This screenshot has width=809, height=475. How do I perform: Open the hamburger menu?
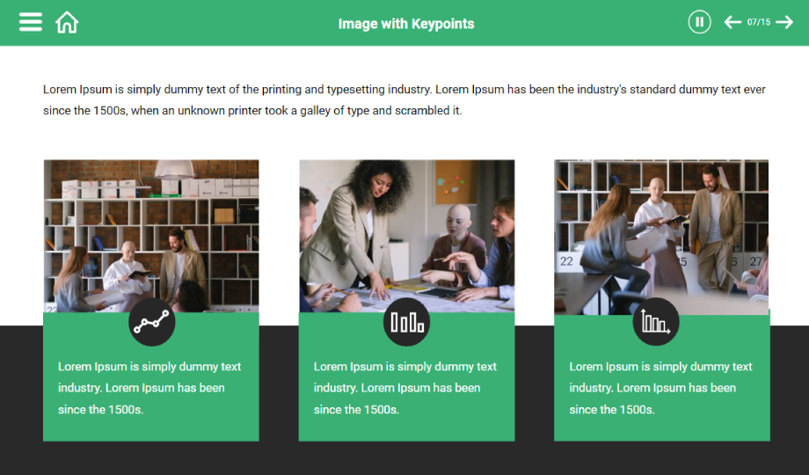click(x=31, y=22)
